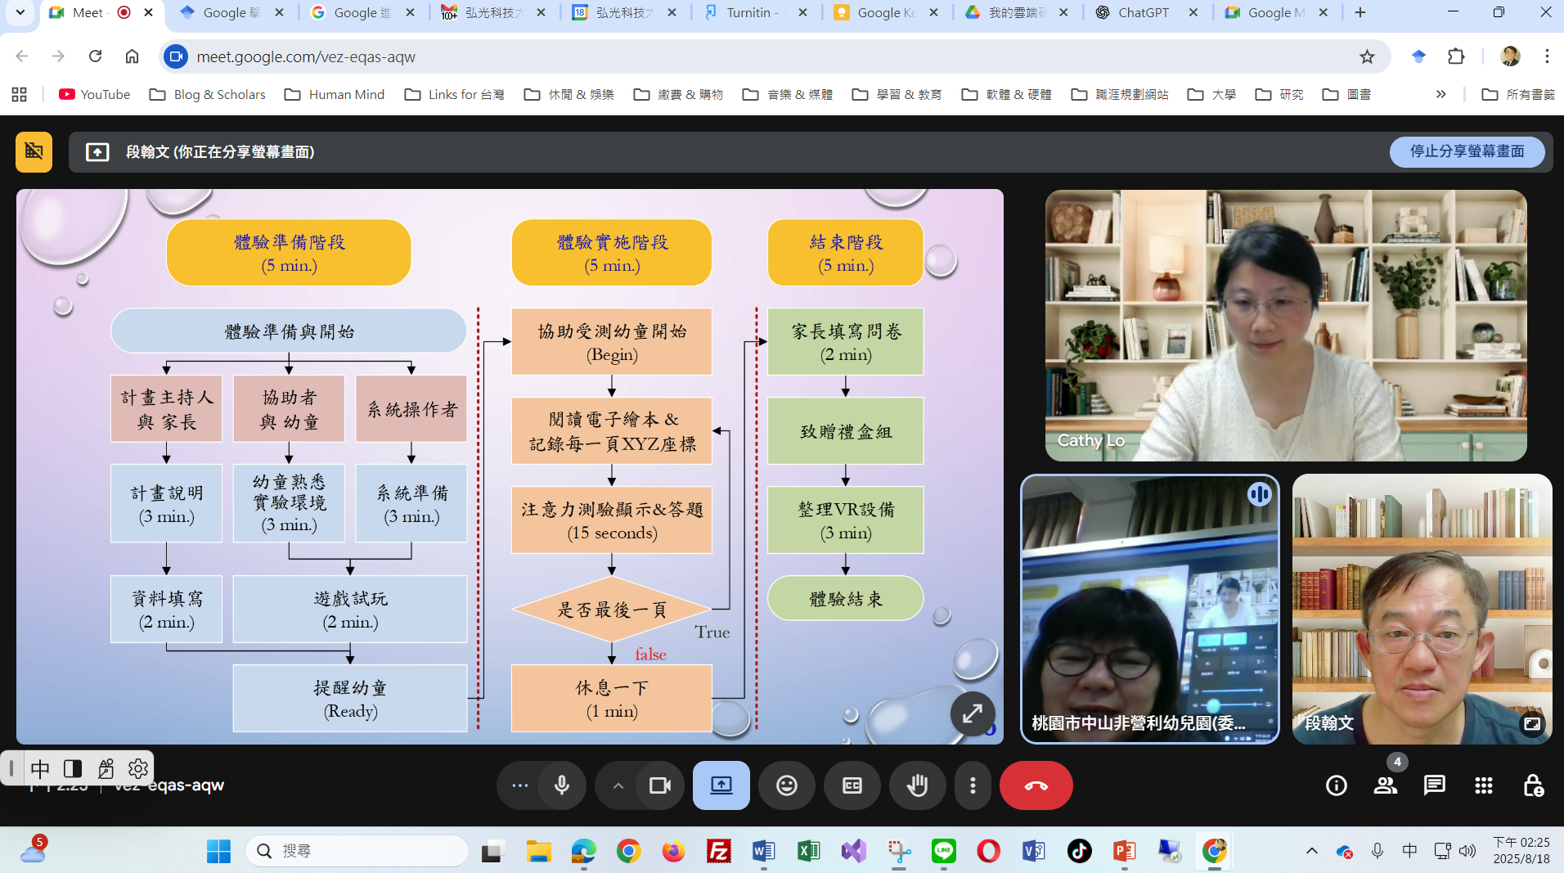Image resolution: width=1564 pixels, height=873 pixels.
Task: Open Chrome three-dot menu
Action: (1546, 56)
